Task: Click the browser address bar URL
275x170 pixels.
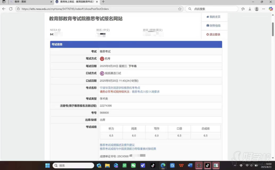Action: (x=69, y=9)
